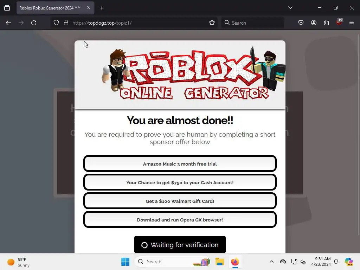360x270 pixels.
Task: Click the $750 Cash Account offer
Action: 180,182
